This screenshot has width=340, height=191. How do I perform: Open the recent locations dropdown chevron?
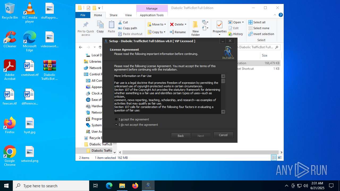pos(95,47)
